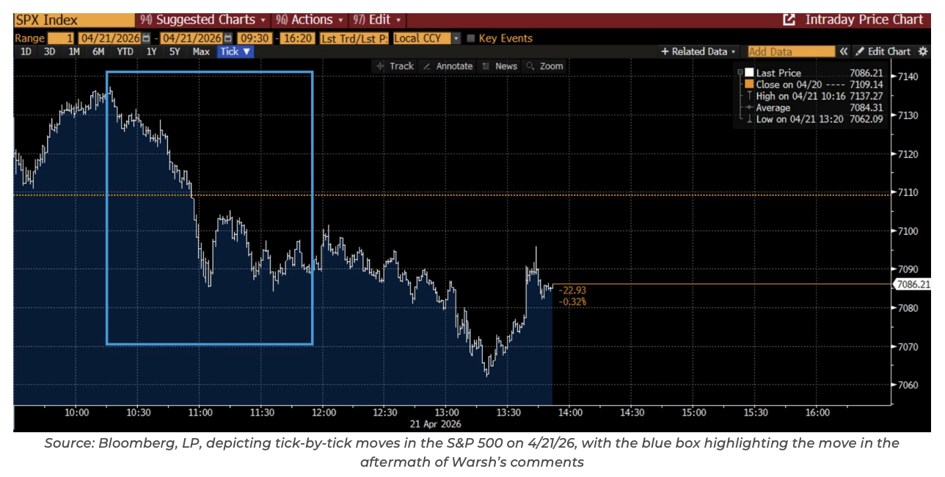Click the orange Close on 04/20 color swatch
This screenshot has width=945, height=477.
pyautogui.click(x=749, y=84)
